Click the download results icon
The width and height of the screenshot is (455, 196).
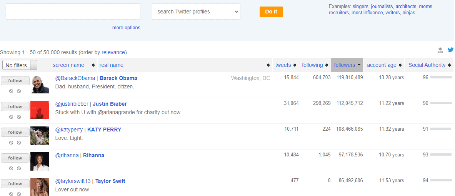pyautogui.click(x=440, y=50)
